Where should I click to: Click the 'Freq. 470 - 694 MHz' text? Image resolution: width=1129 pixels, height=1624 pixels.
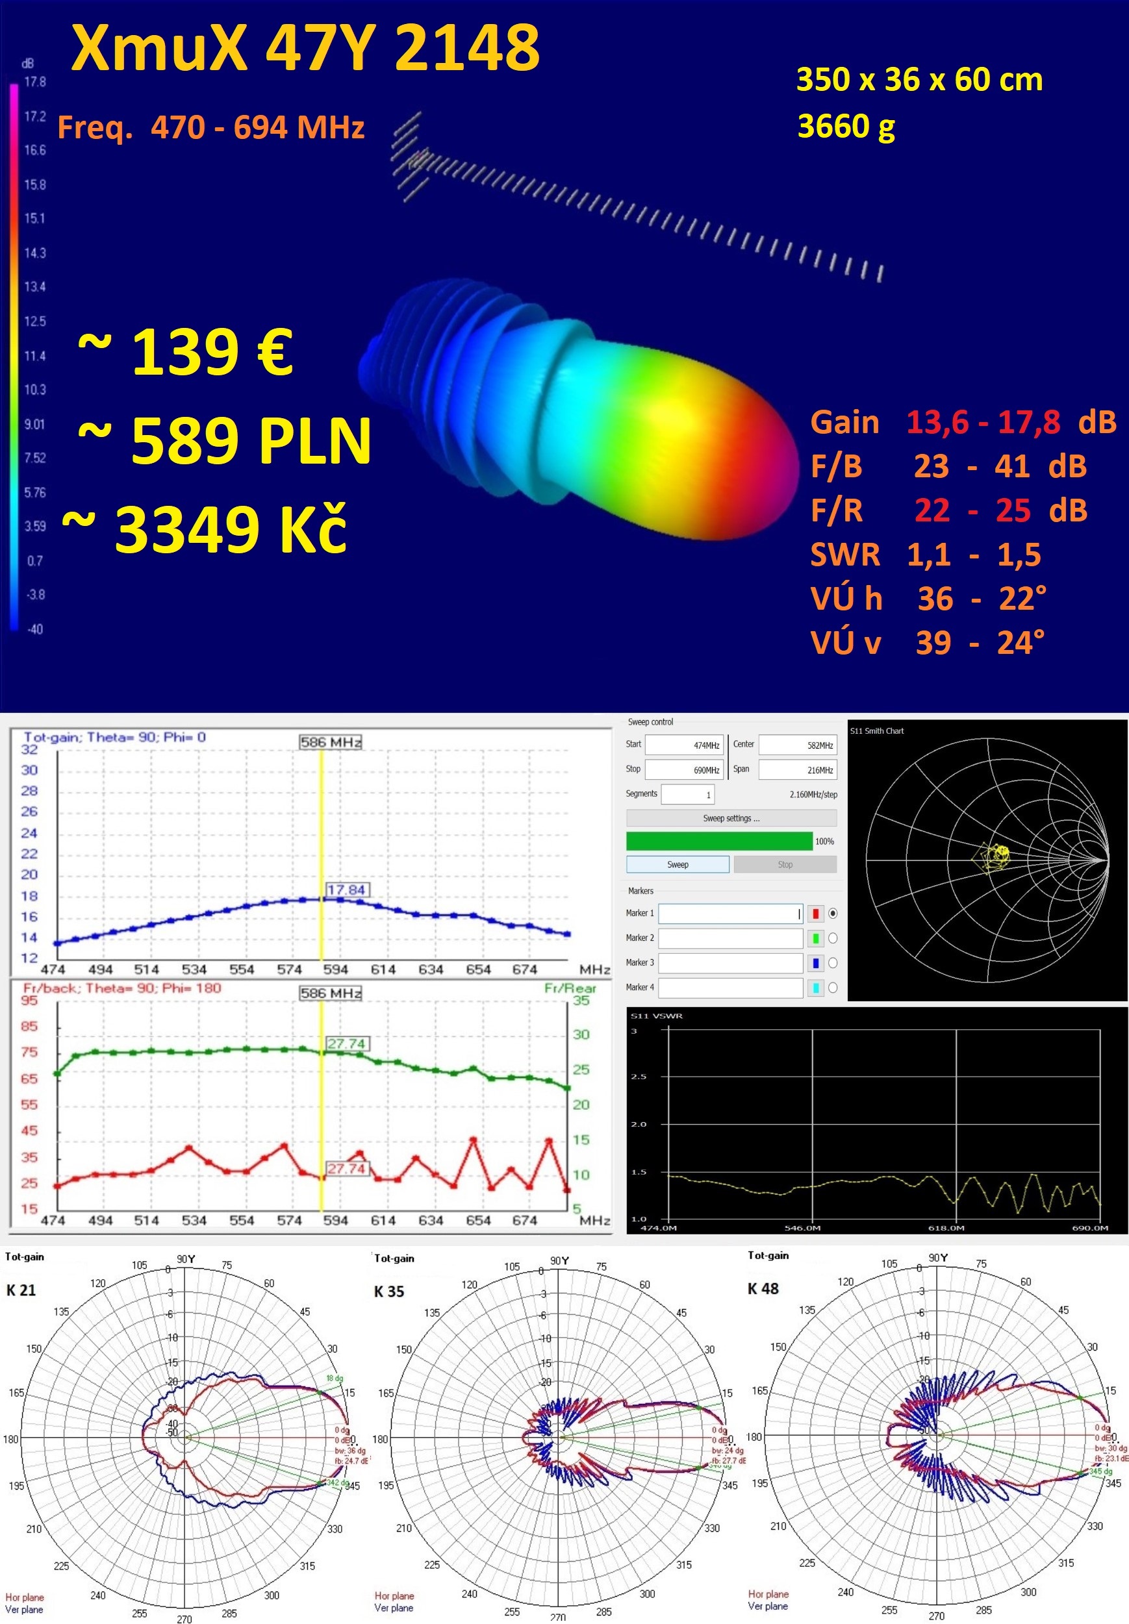pos(211,127)
